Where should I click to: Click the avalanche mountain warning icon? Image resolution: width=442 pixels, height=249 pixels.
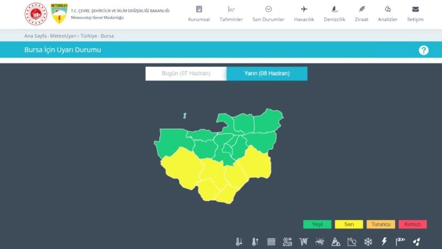pyautogui.click(x=336, y=242)
